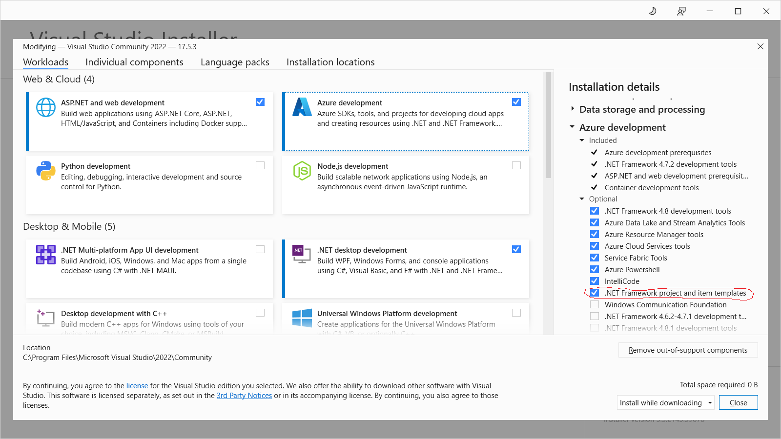
Task: Uncheck Azure Powershell option
Action: pyautogui.click(x=595, y=269)
